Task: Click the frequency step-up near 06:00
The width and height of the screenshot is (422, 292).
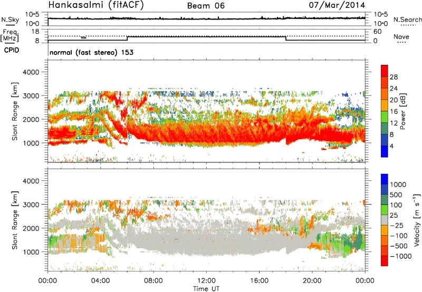Action: pos(127,38)
